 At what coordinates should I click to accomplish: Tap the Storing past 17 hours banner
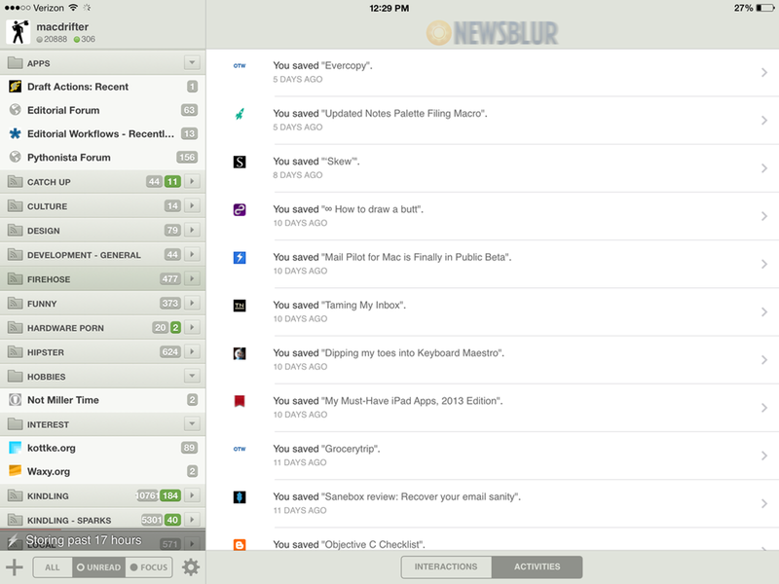pyautogui.click(x=103, y=540)
